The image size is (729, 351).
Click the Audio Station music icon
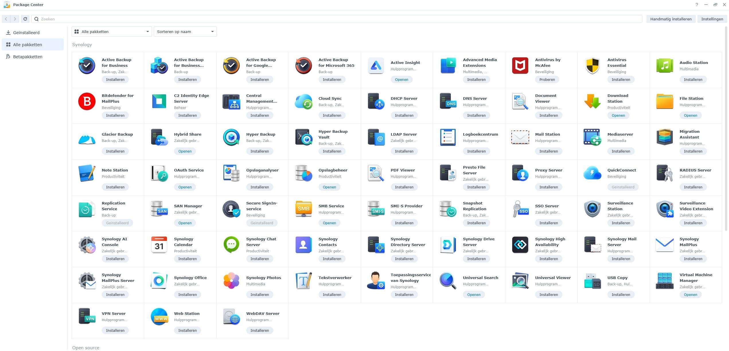pyautogui.click(x=664, y=66)
